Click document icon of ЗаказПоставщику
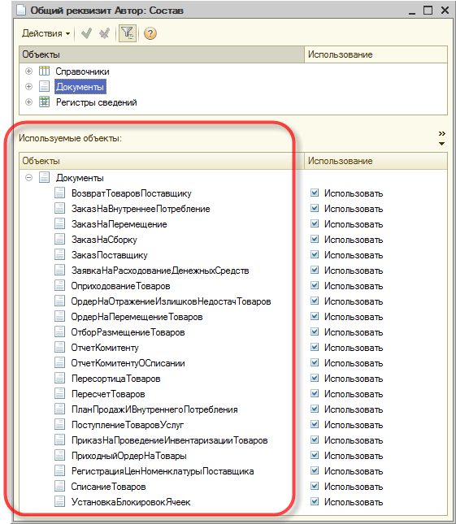 tap(59, 254)
